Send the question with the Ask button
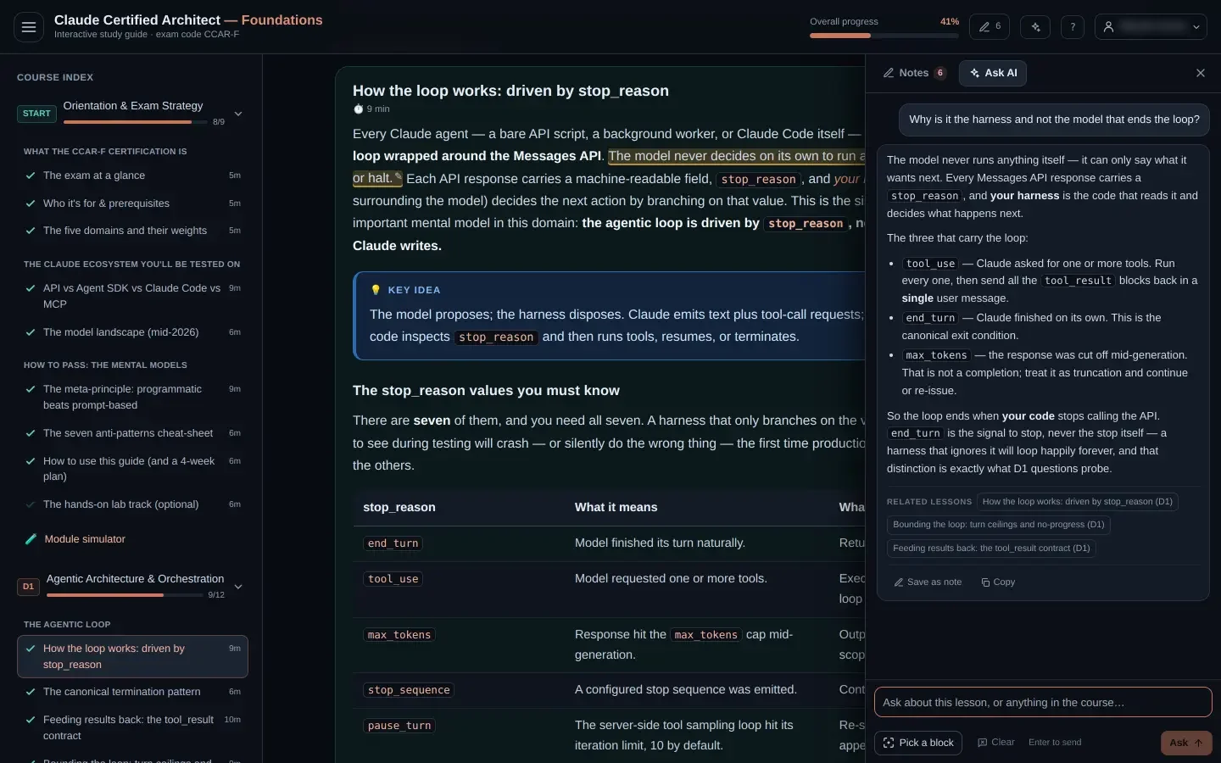 [1186, 743]
